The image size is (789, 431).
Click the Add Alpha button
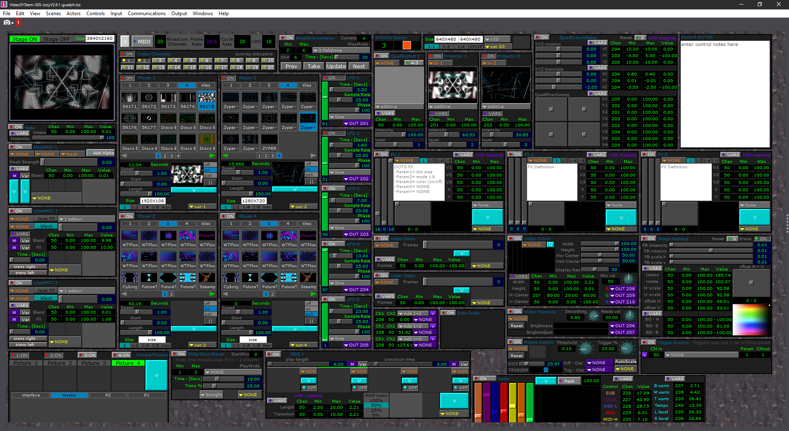(101, 153)
